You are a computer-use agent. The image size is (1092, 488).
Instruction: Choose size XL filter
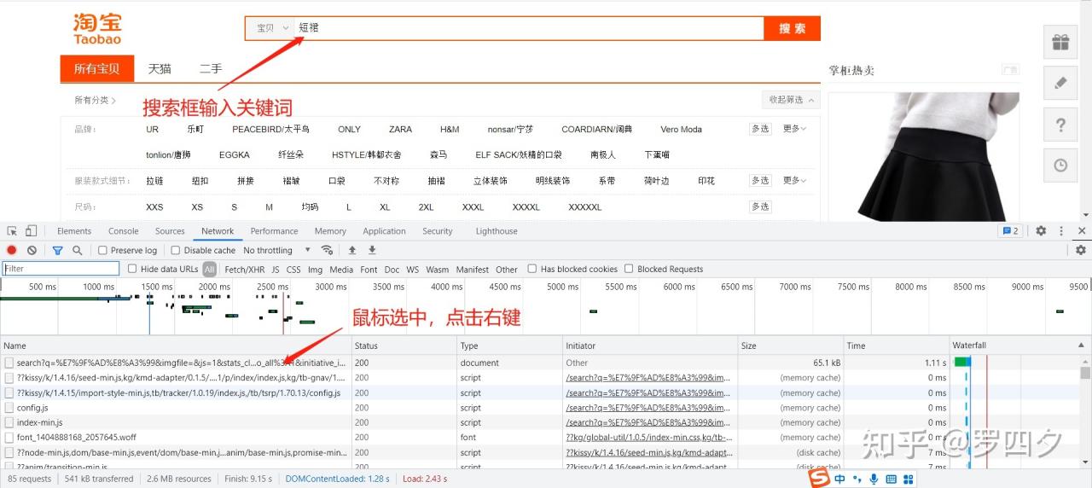point(385,207)
